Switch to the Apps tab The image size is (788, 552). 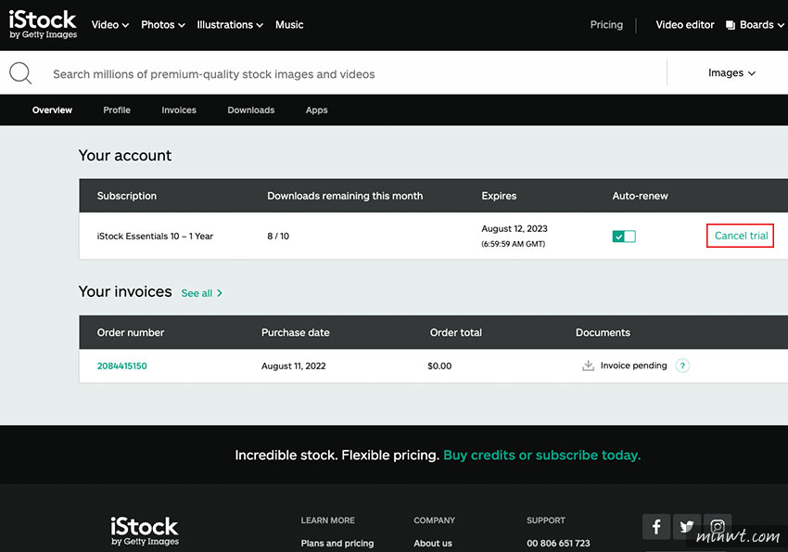tap(317, 110)
